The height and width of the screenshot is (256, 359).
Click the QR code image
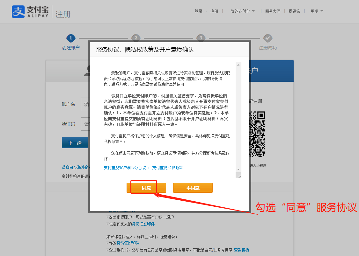[257, 134]
